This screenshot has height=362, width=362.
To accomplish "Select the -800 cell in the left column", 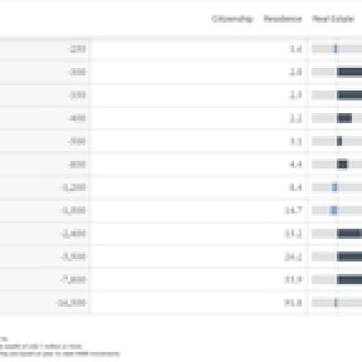I will click(x=77, y=165).
